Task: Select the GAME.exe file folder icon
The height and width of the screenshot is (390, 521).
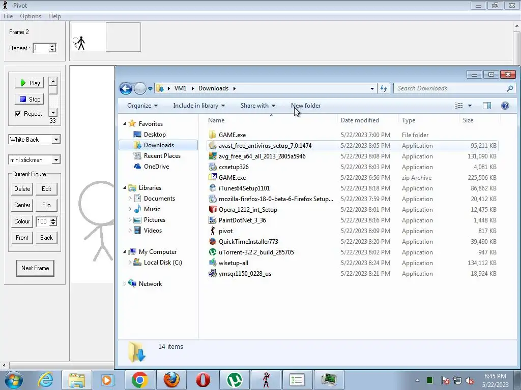Action: click(213, 135)
